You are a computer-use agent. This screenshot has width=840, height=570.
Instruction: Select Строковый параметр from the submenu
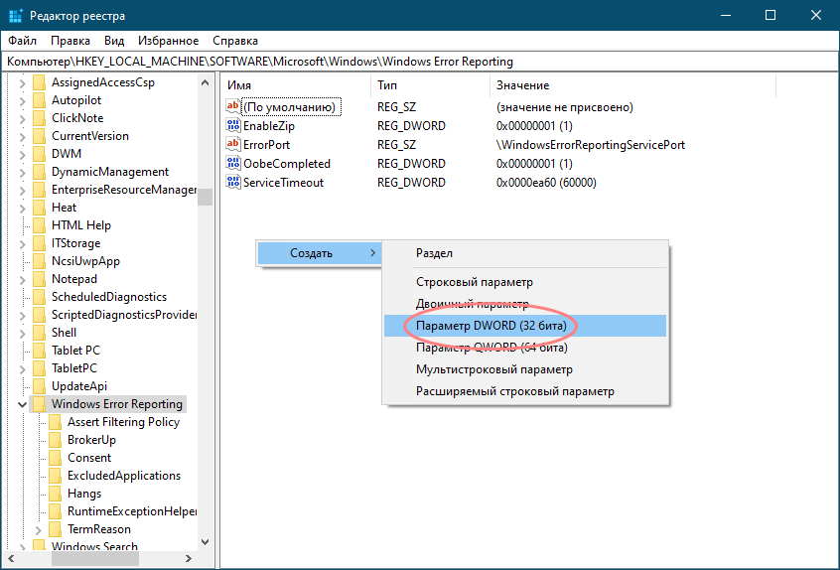tap(474, 282)
